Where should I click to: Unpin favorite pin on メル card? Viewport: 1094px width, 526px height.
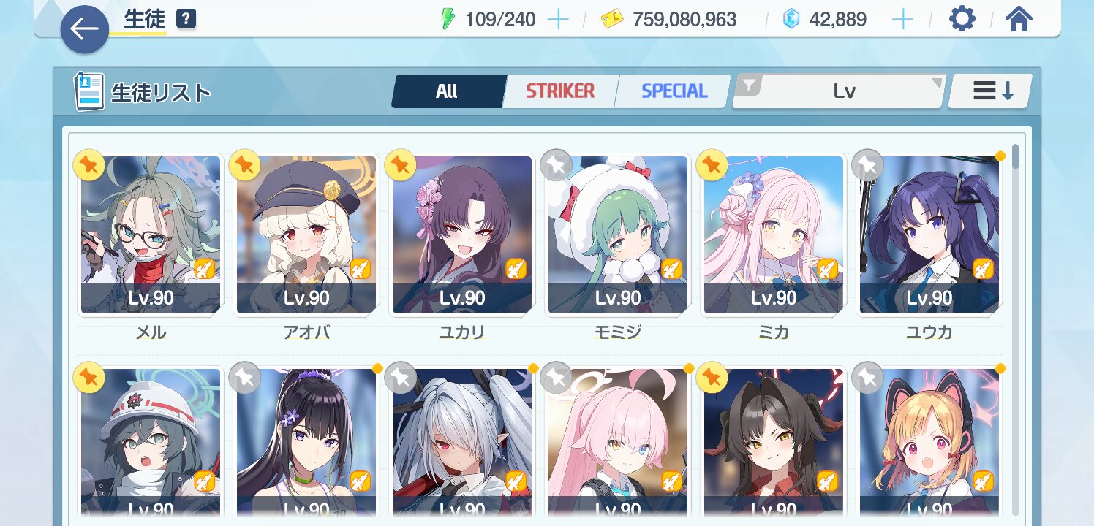click(x=89, y=167)
